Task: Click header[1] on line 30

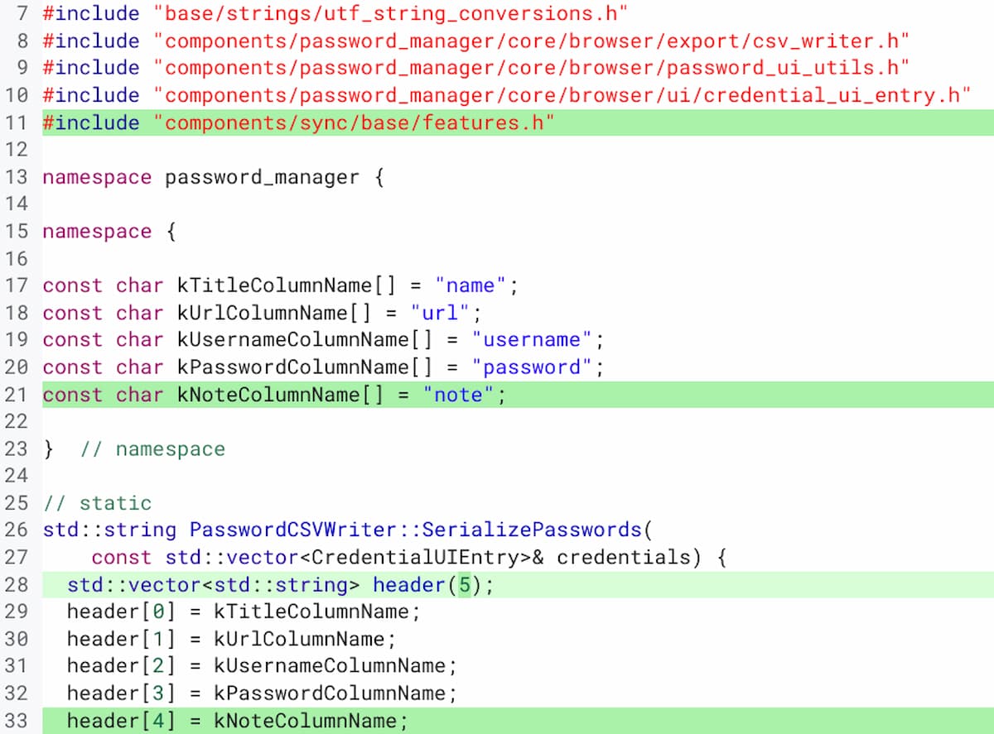Action: click(x=122, y=640)
